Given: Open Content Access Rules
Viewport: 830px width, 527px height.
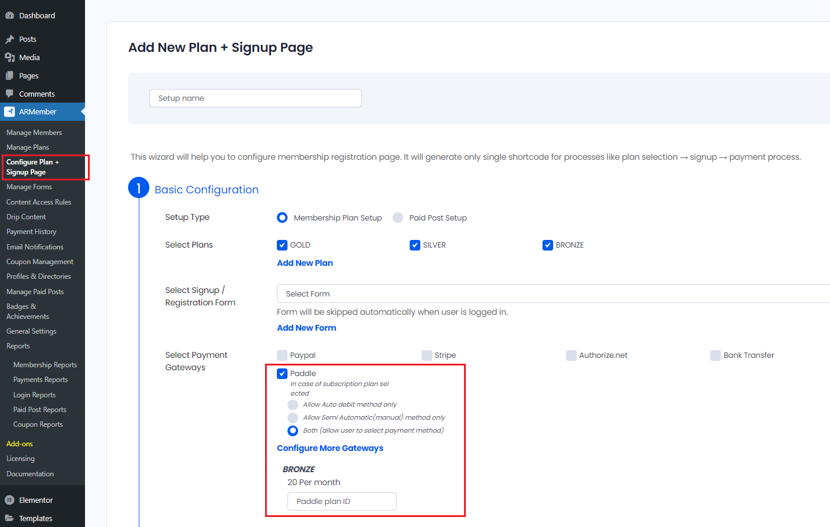Looking at the screenshot, I should coord(39,202).
